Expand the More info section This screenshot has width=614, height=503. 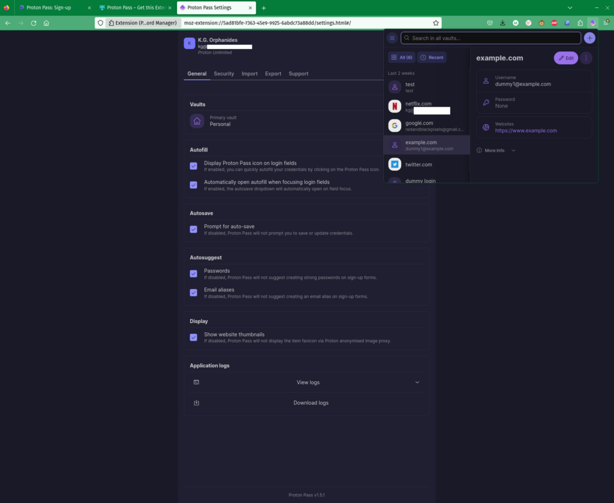click(496, 150)
